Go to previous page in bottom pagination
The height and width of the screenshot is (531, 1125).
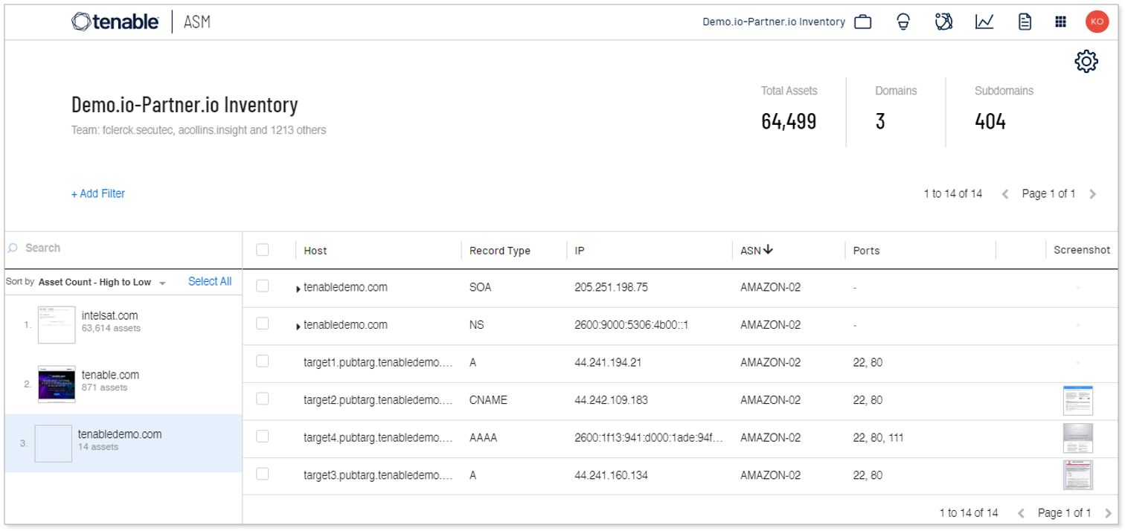pyautogui.click(x=1021, y=513)
